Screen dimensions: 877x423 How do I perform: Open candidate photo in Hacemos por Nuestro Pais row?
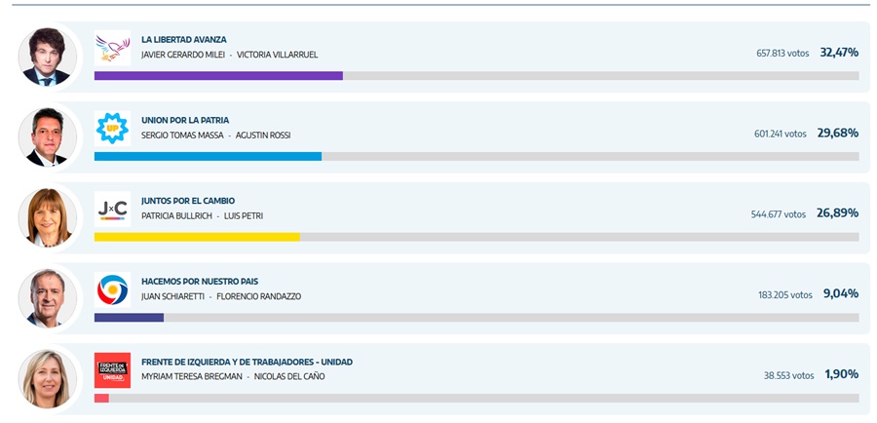coord(47,297)
